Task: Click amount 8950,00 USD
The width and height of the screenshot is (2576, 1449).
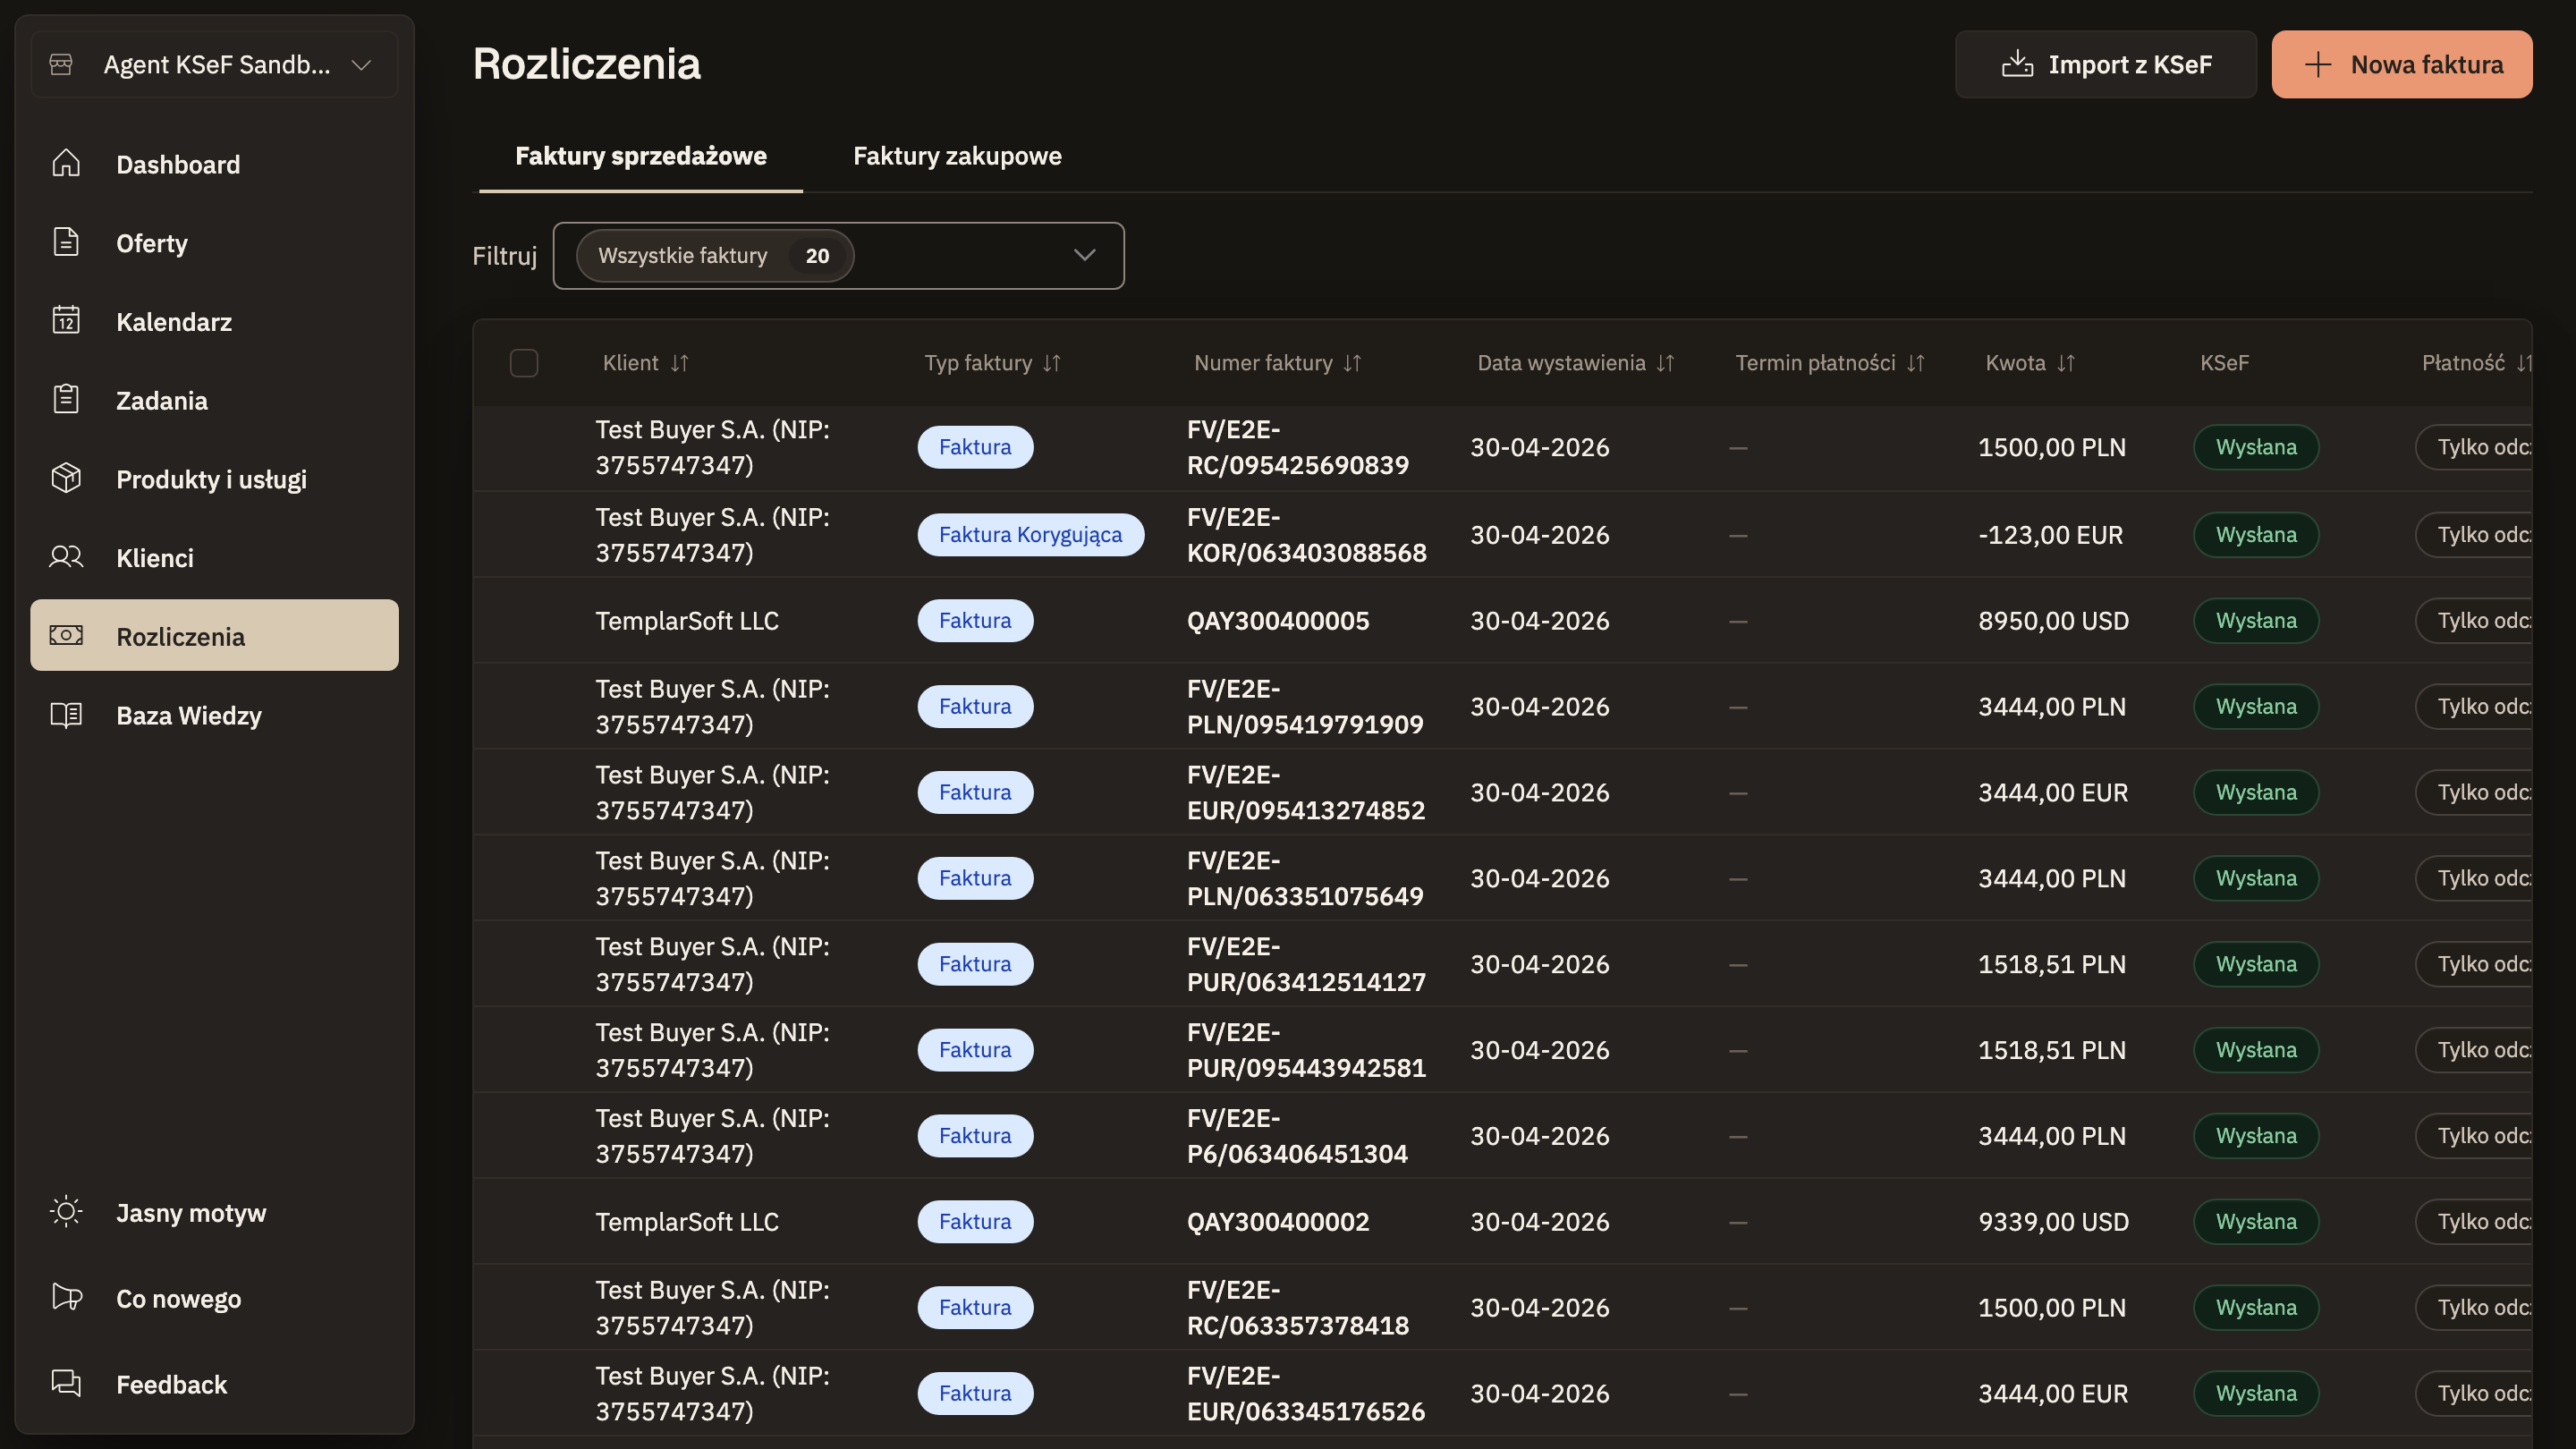Action: coord(2053,620)
